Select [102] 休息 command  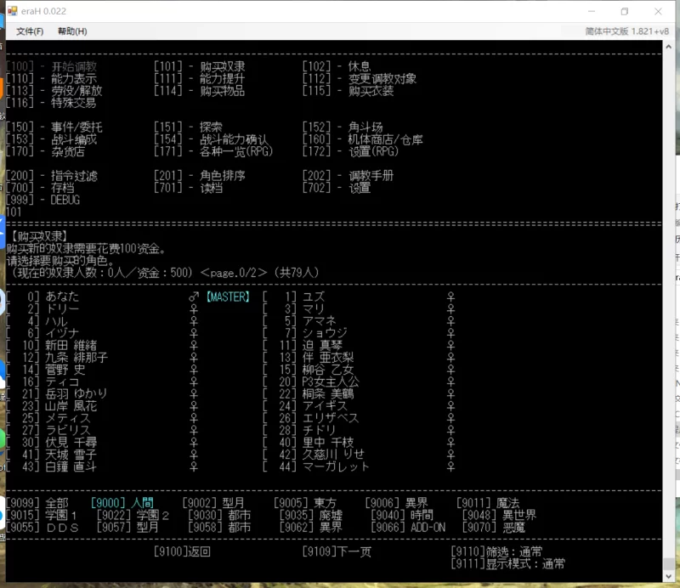(x=337, y=66)
